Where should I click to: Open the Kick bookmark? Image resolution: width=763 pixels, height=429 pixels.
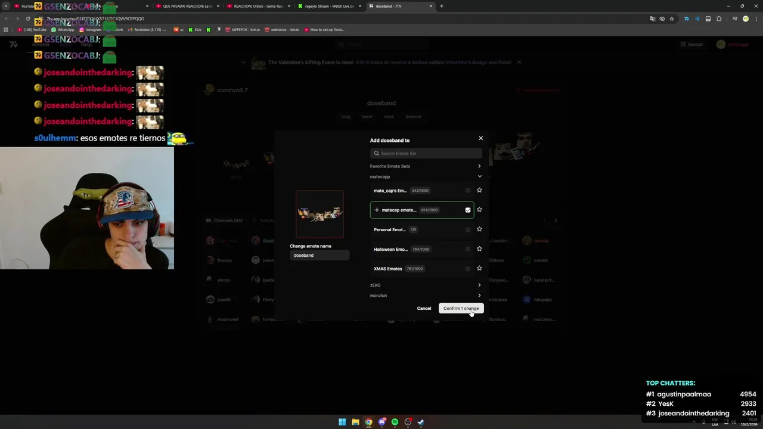pos(196,29)
